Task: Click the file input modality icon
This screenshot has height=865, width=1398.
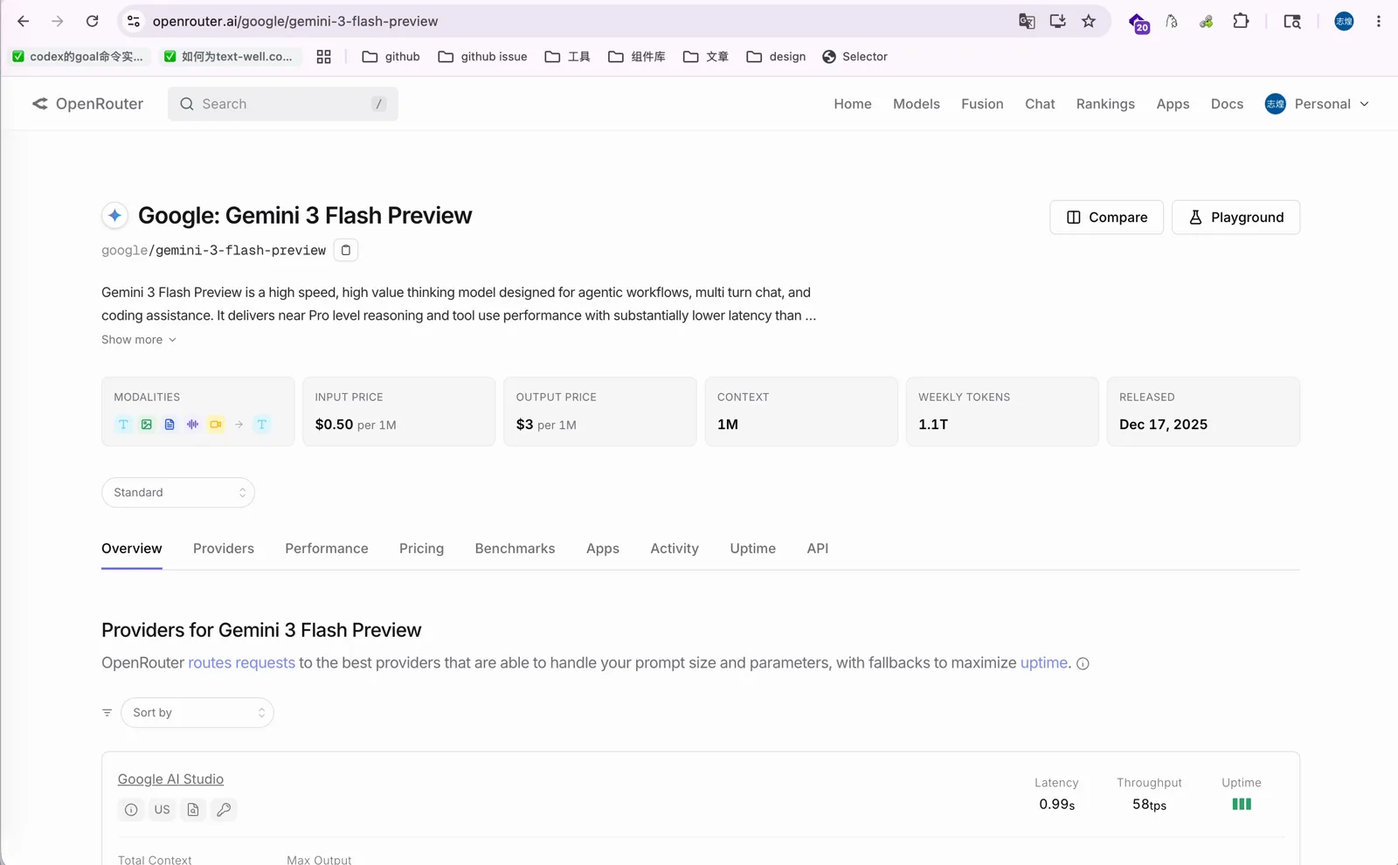Action: pos(170,425)
